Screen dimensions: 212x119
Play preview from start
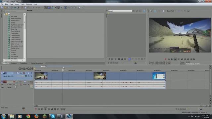[x=172, y=59]
